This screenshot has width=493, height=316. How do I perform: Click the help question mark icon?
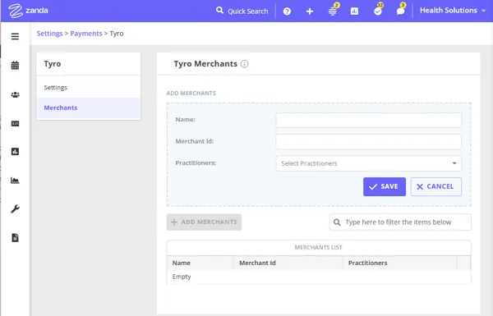(287, 11)
